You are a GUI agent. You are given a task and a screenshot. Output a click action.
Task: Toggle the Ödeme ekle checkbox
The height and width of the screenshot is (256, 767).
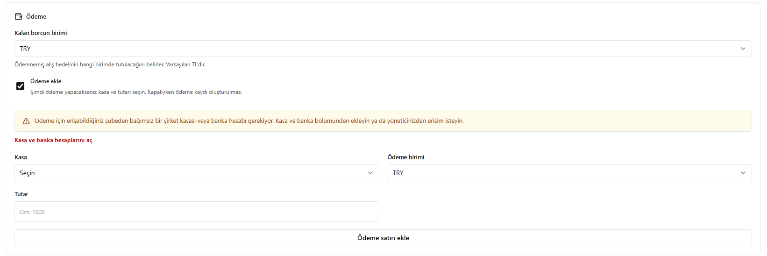pos(20,86)
